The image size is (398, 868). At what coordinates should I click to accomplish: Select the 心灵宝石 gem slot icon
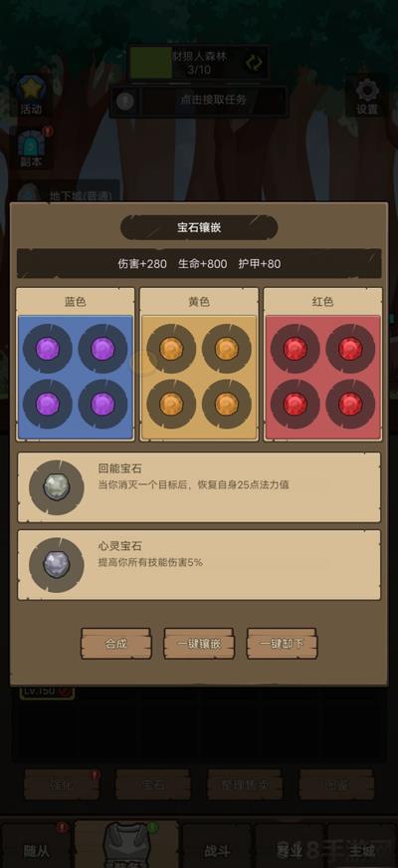[x=57, y=565]
